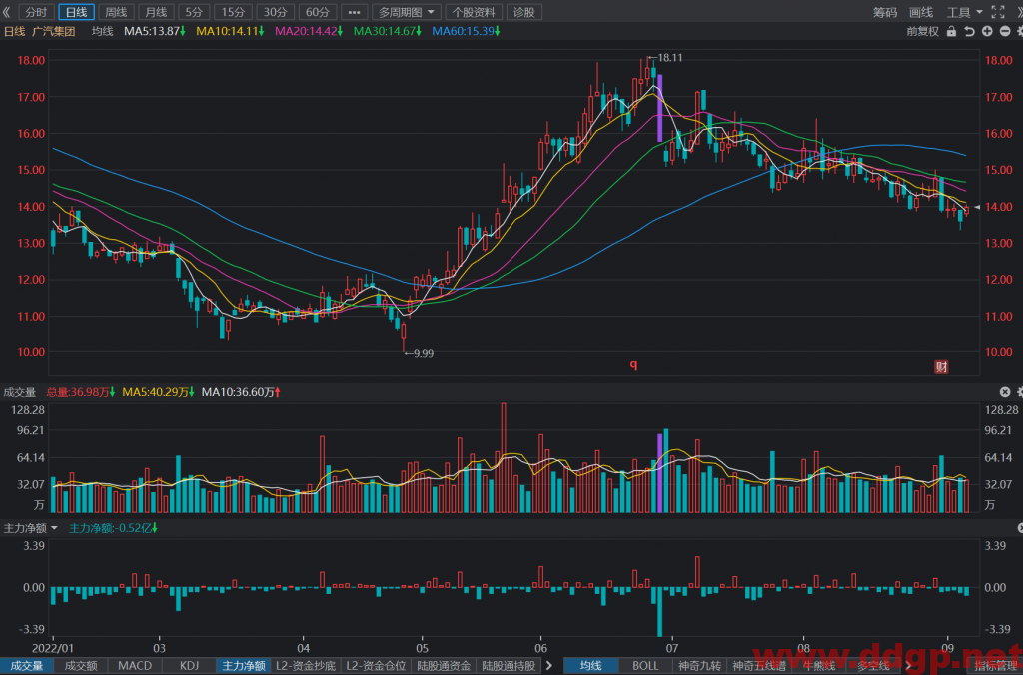
Task: Click the 财 financial report marker
Action: 941,367
